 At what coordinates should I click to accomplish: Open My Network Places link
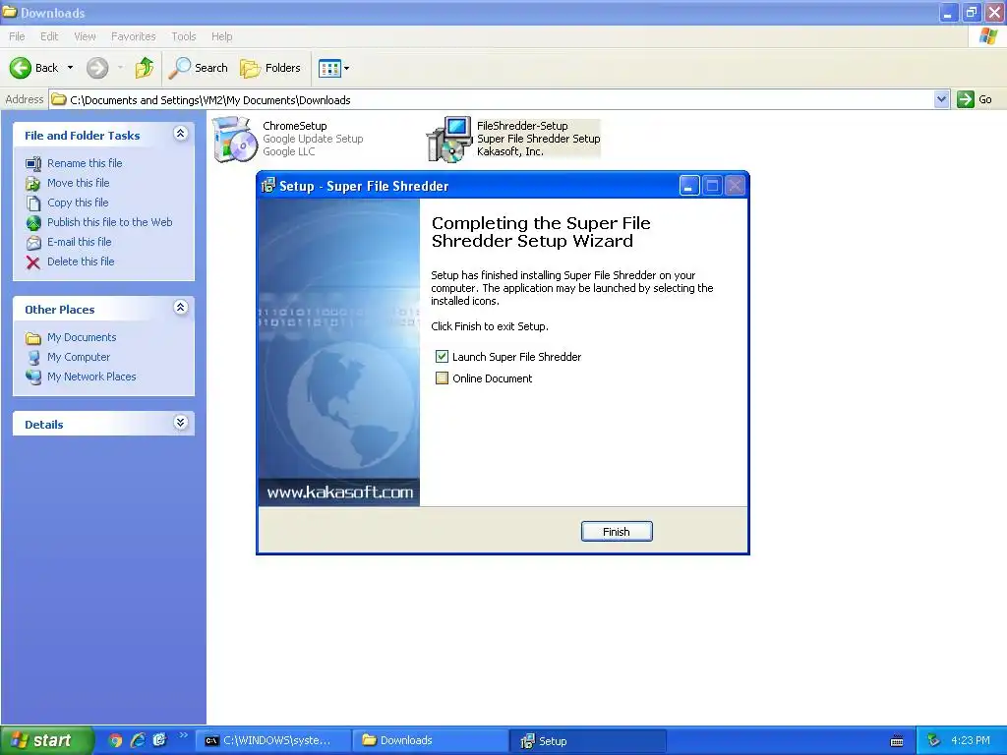click(91, 377)
